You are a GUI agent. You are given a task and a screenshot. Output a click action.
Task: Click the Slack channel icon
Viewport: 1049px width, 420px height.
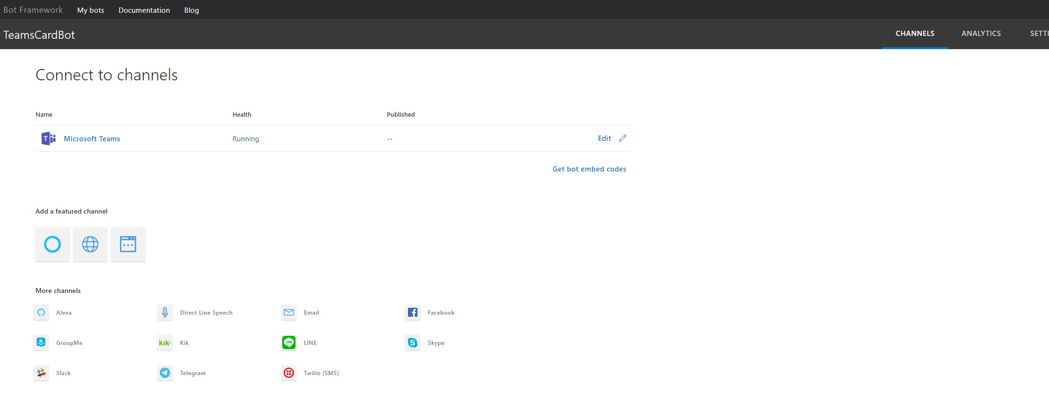41,373
